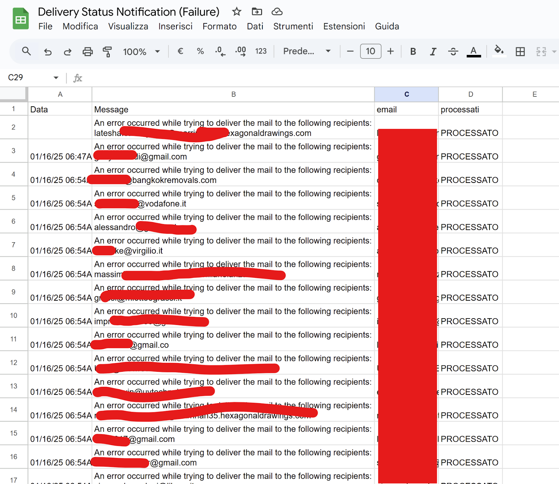The height and width of the screenshot is (484, 559).
Task: Click message cell ending @gmail.co in row 11
Action: click(233, 339)
